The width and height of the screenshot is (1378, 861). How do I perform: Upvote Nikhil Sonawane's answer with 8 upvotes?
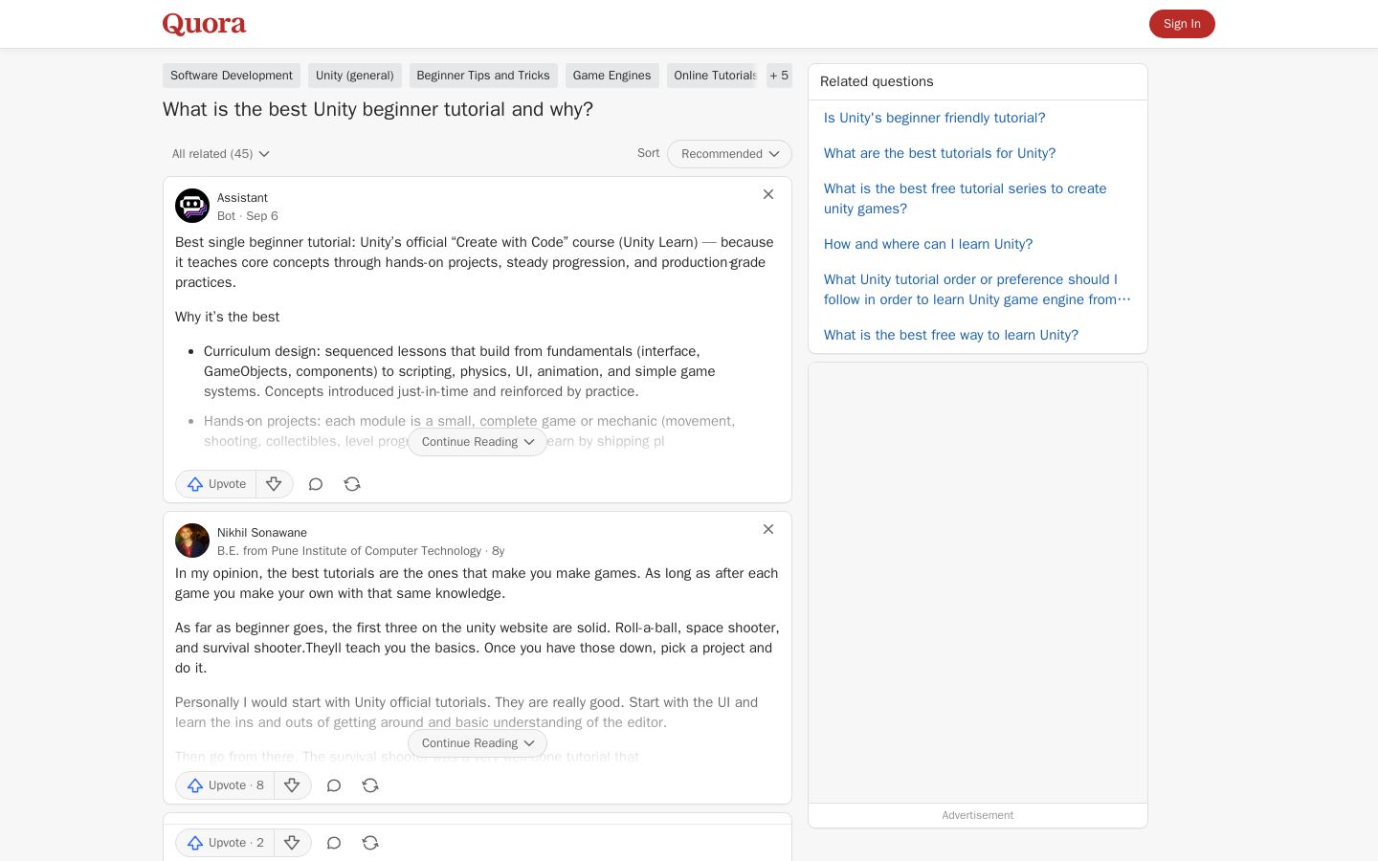click(x=226, y=785)
